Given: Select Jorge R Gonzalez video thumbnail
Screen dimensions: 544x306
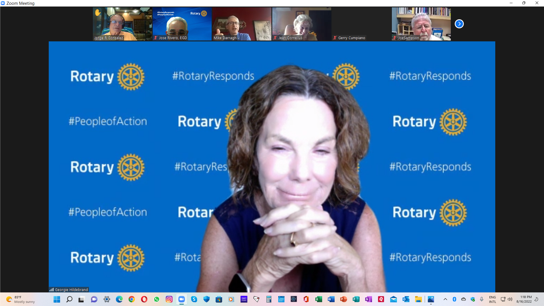Looking at the screenshot, I should point(122,24).
